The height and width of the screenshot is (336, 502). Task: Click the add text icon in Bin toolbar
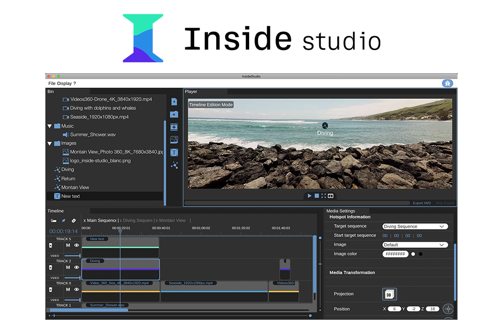(174, 152)
